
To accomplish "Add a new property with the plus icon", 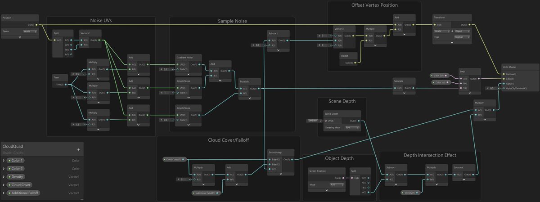I will pos(78,150).
